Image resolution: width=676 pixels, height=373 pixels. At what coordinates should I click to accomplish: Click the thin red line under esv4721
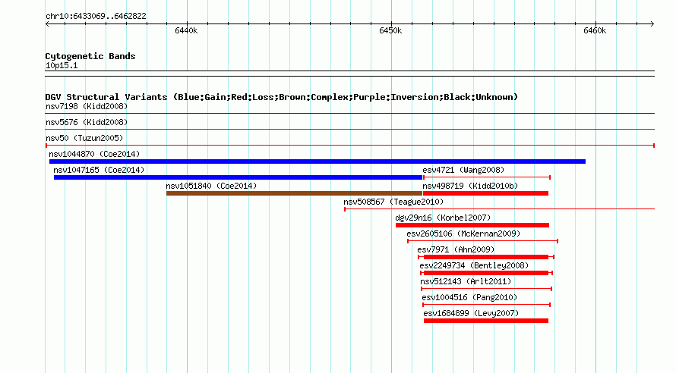(487, 177)
